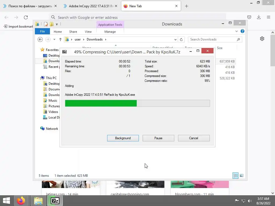Select Documents under This PC
Viewport: 275px width, 206px height.
point(51,89)
